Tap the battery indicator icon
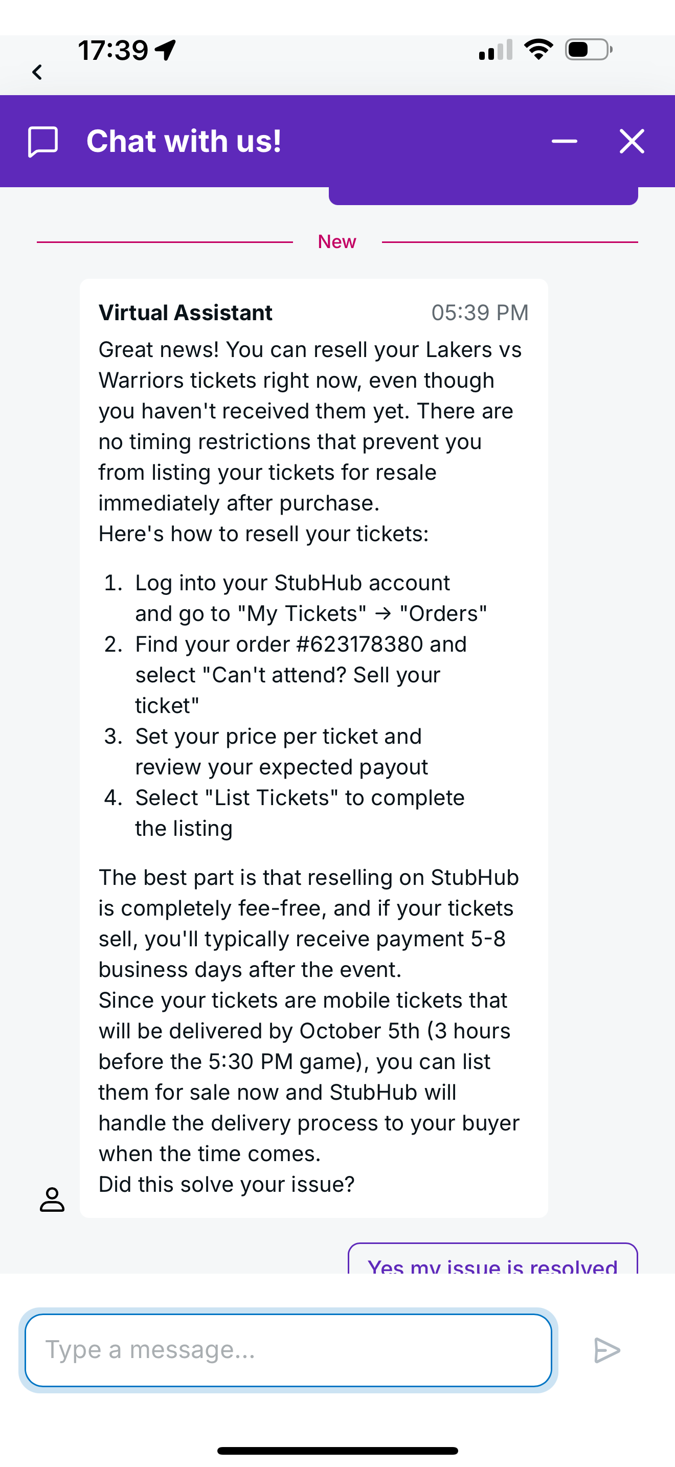This screenshot has height=1467, width=675. tap(589, 50)
